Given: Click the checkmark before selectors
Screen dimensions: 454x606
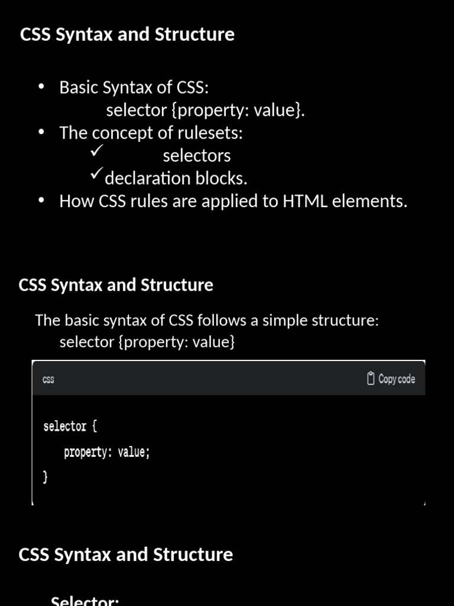Looking at the screenshot, I should point(97,151).
